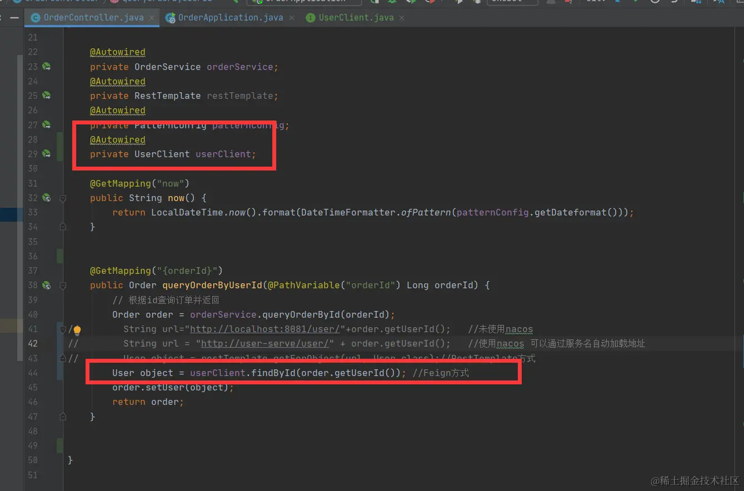This screenshot has width=744, height=491.
Task: Close the OrderApplication.java tab
Action: point(292,18)
